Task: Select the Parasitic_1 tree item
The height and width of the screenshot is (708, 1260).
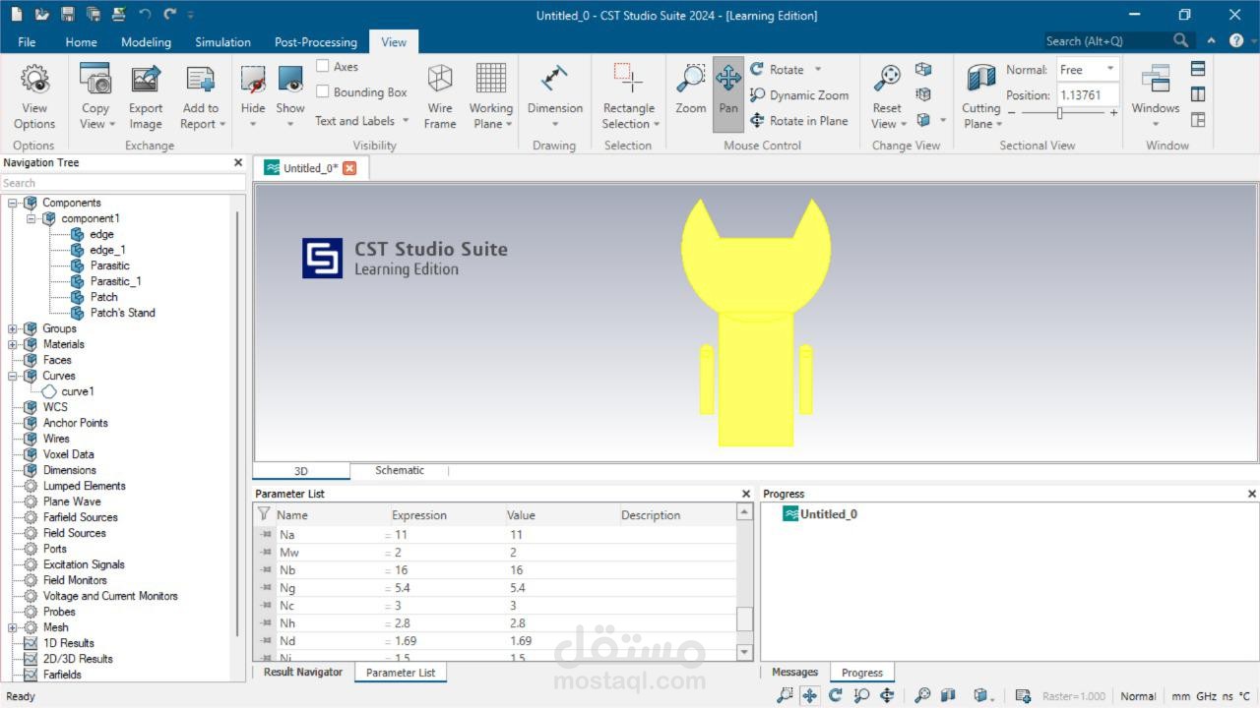Action: [115, 281]
